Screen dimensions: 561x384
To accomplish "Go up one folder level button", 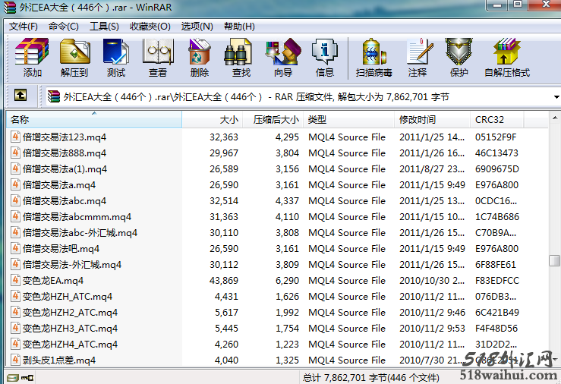I will point(20,96).
